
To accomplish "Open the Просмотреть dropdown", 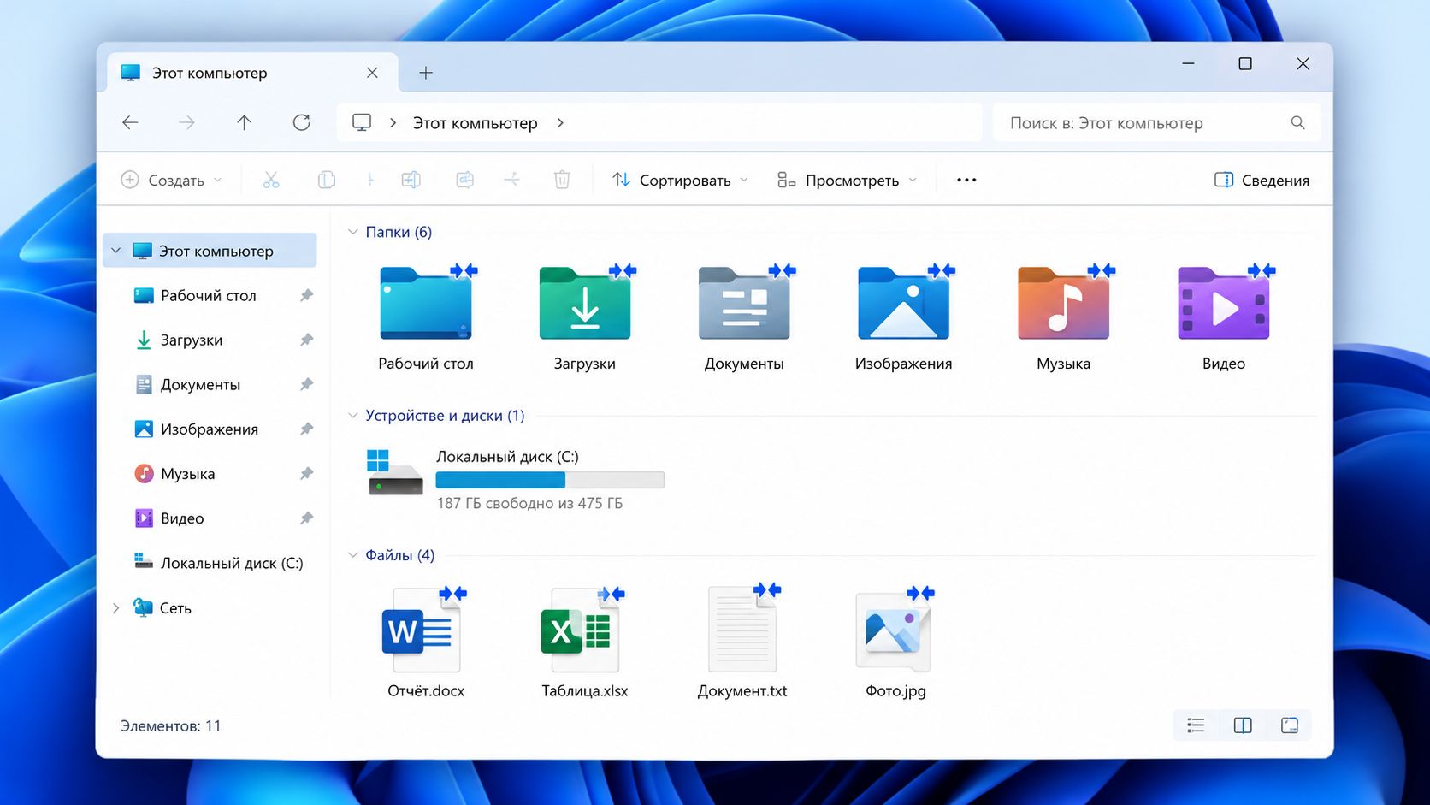I will [x=847, y=180].
